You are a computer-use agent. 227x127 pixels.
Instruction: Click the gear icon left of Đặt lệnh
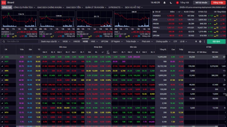pos(200,41)
